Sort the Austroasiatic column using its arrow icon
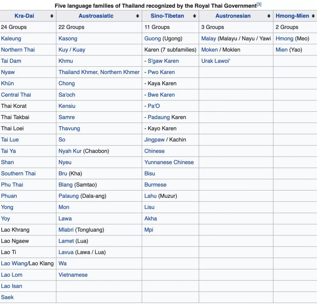This screenshot has height=305, width=317. click(137, 16)
